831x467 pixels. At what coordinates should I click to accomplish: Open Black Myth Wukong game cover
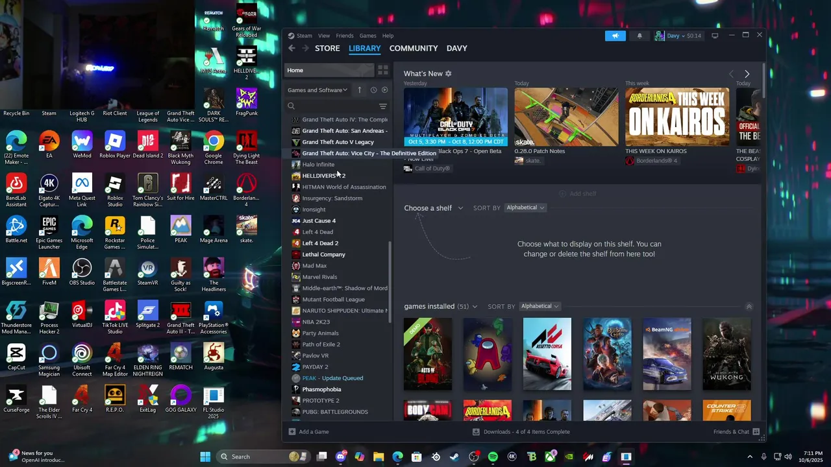point(726,354)
